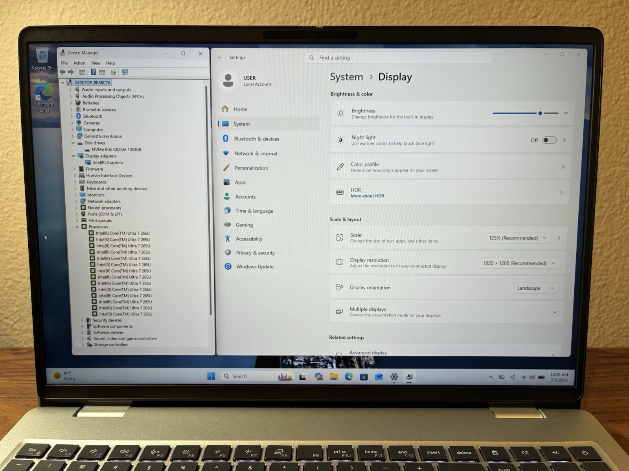Viewport: 629px width, 471px height.
Task: Collapse the Display adapters node
Action: [x=74, y=156]
